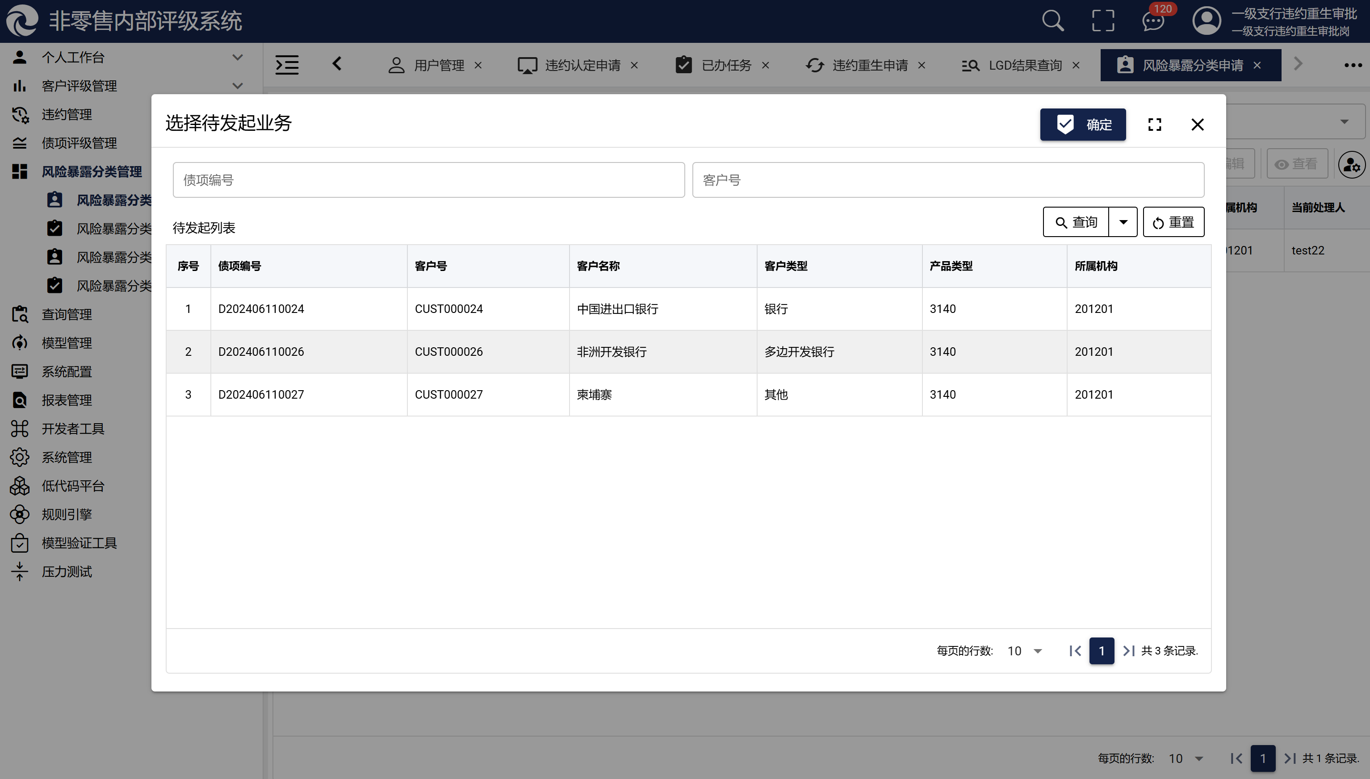Switch to the 违约重生申请 tab
1370x779 pixels.
[869, 65]
